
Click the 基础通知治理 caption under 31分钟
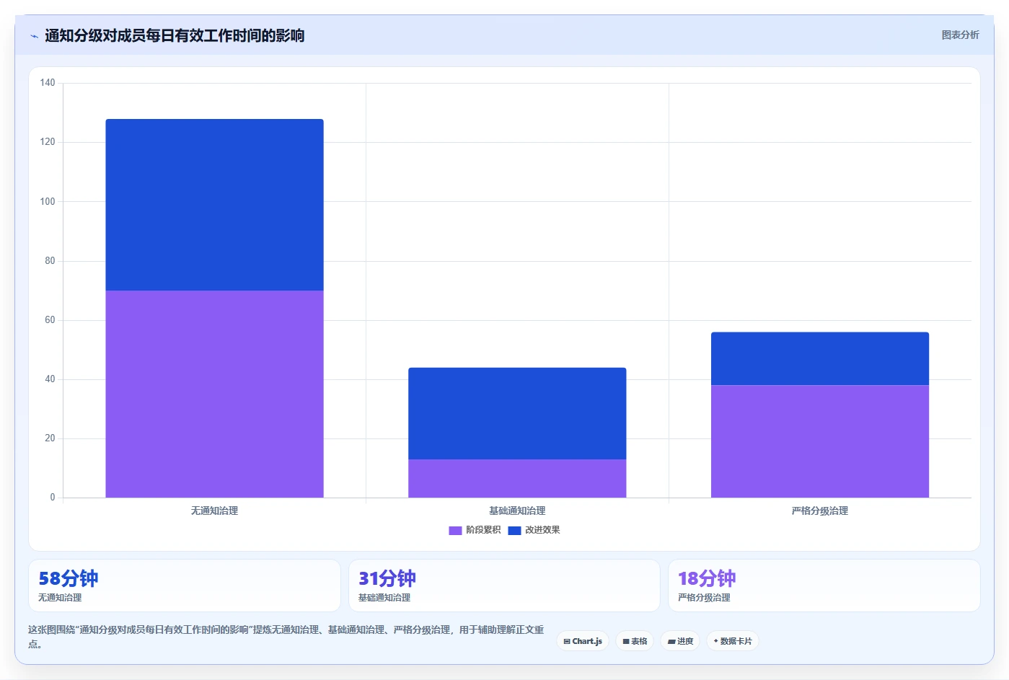[x=384, y=598]
